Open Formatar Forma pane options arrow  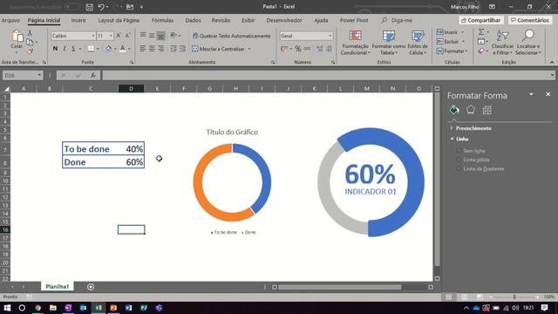coord(531,94)
